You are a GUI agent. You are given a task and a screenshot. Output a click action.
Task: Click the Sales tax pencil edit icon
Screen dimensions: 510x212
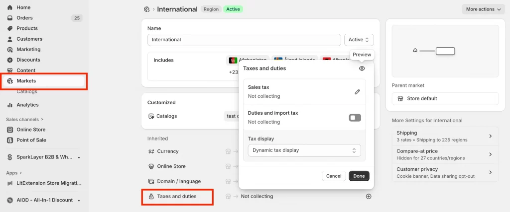pyautogui.click(x=357, y=92)
